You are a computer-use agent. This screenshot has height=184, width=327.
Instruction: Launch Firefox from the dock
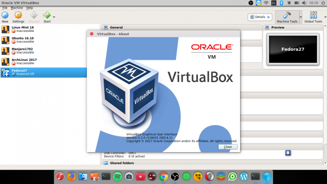point(71,177)
